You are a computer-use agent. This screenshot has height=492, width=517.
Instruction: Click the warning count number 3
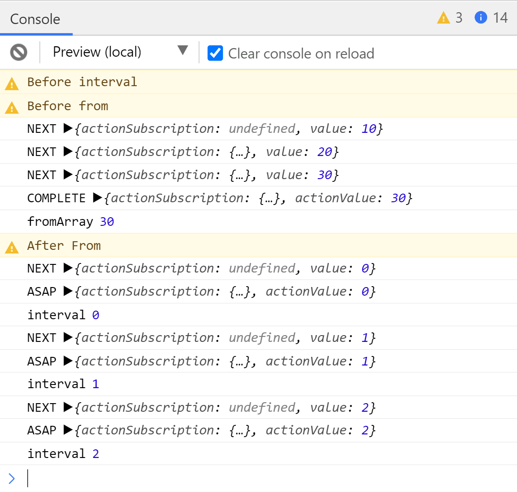[x=459, y=18]
